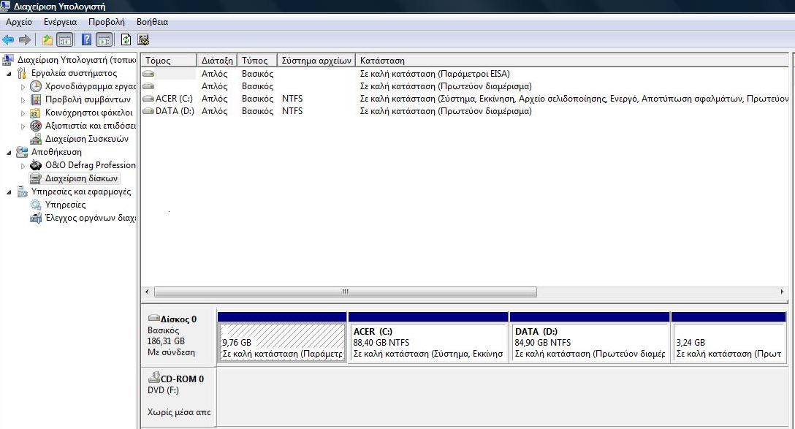
Task: Select Υπηρεσίες label in tree
Action: tap(66, 205)
